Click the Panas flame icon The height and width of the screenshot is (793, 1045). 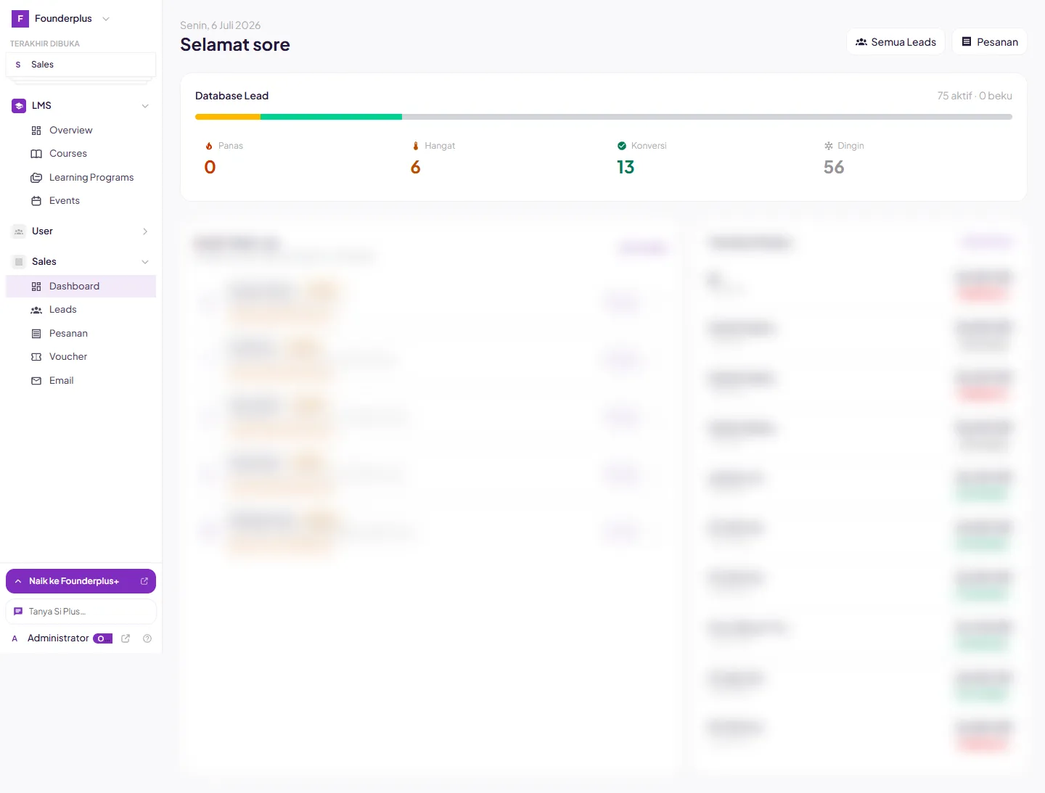209,146
